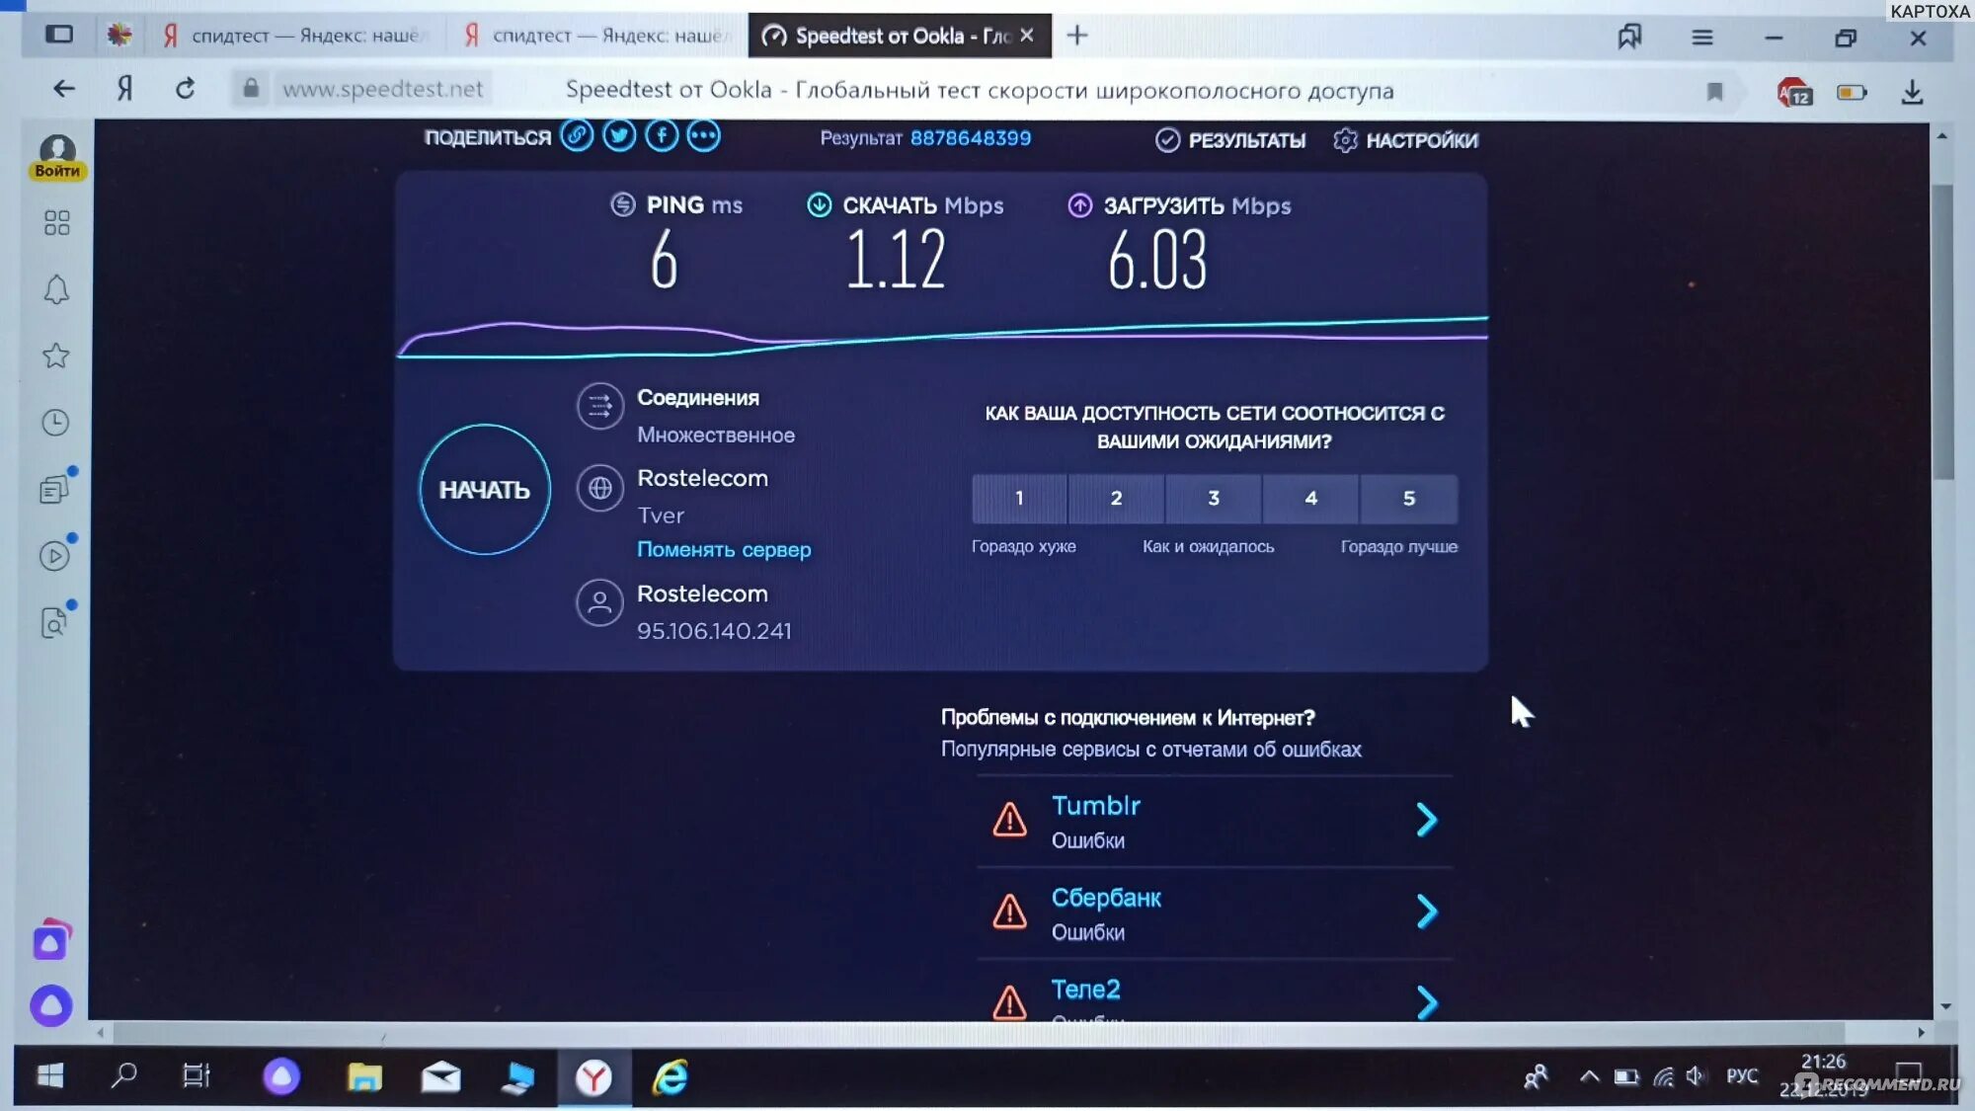
Task: Expand the Tumblr error report row
Action: [1427, 820]
